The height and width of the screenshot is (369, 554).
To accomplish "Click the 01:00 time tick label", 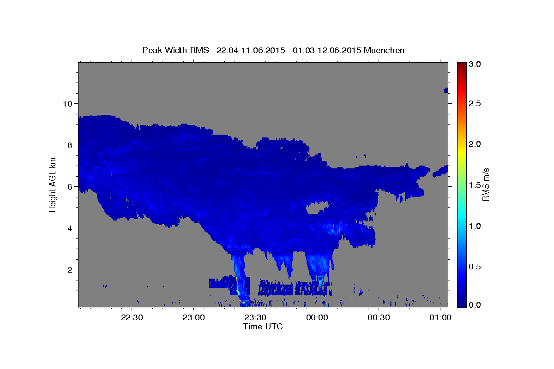I will click(x=441, y=317).
